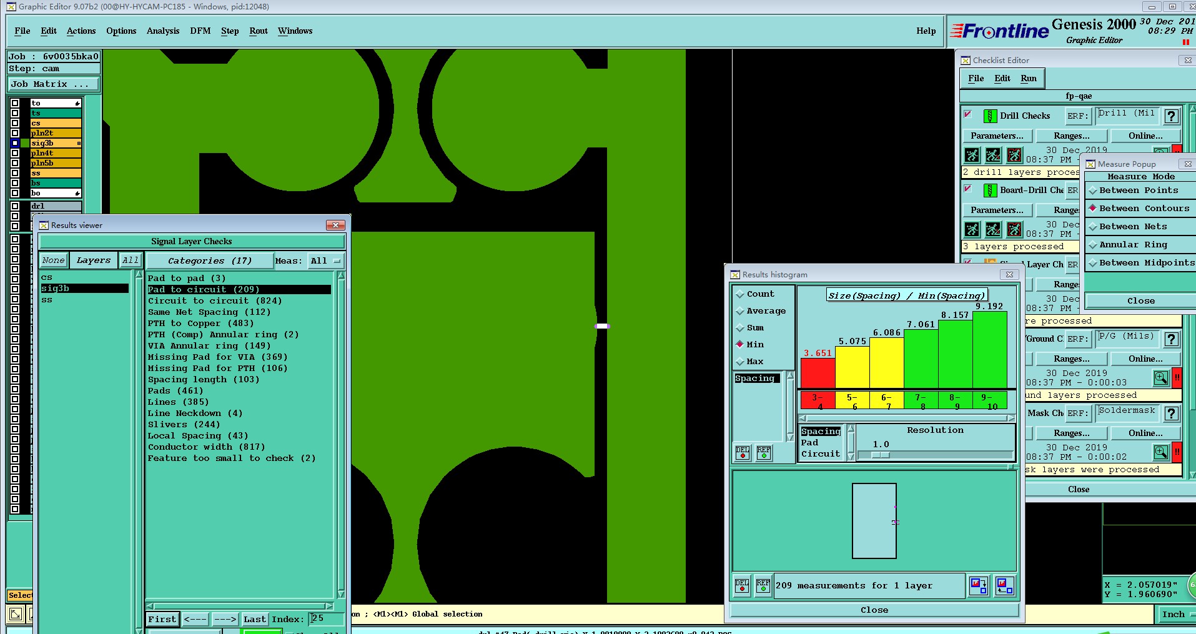The height and width of the screenshot is (634, 1196).
Task: Uncheck the Board-Drill Checks checkbox
Action: (x=968, y=189)
